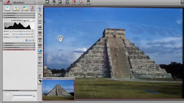Detach the Densitometer panel icon
184x103 pixels.
(x=34, y=15)
